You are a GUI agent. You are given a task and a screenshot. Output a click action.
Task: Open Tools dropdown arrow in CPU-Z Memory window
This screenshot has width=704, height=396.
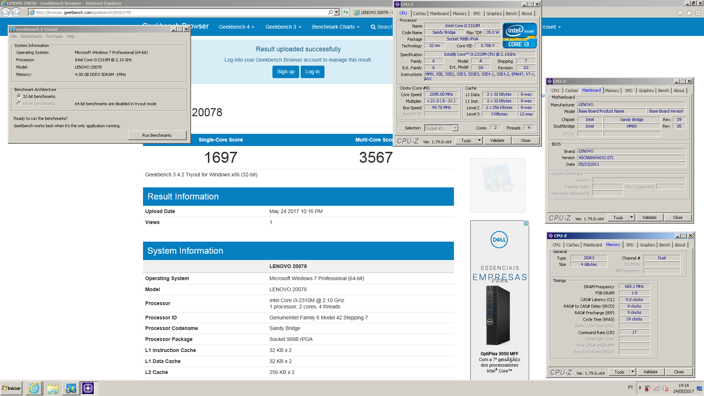(x=632, y=372)
